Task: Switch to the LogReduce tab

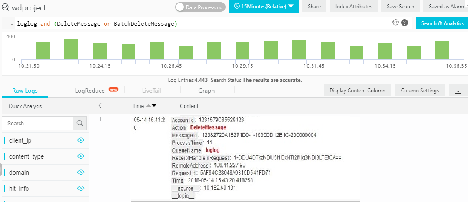Action: click(x=90, y=91)
